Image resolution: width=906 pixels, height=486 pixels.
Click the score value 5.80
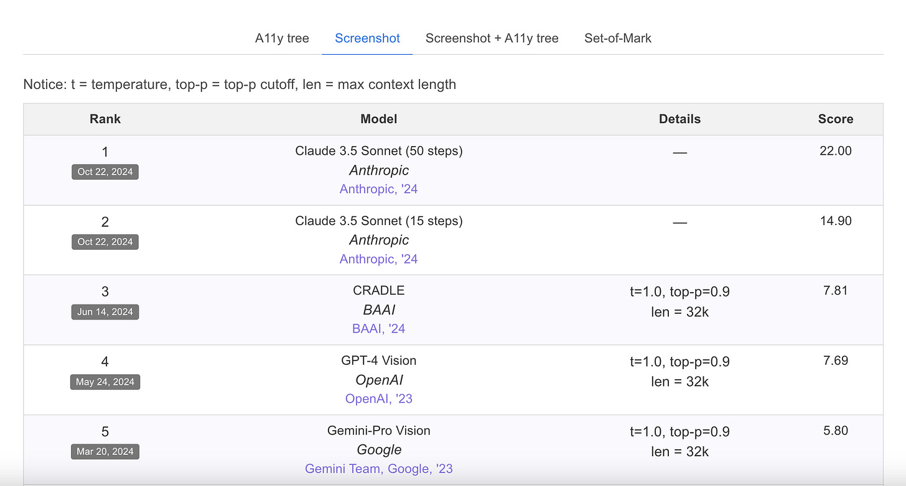836,430
